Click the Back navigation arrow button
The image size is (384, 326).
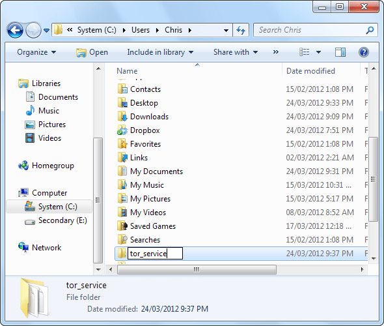point(15,30)
